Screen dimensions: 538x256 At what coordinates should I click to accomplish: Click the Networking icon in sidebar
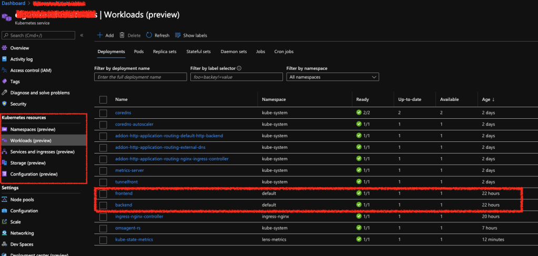(x=5, y=233)
